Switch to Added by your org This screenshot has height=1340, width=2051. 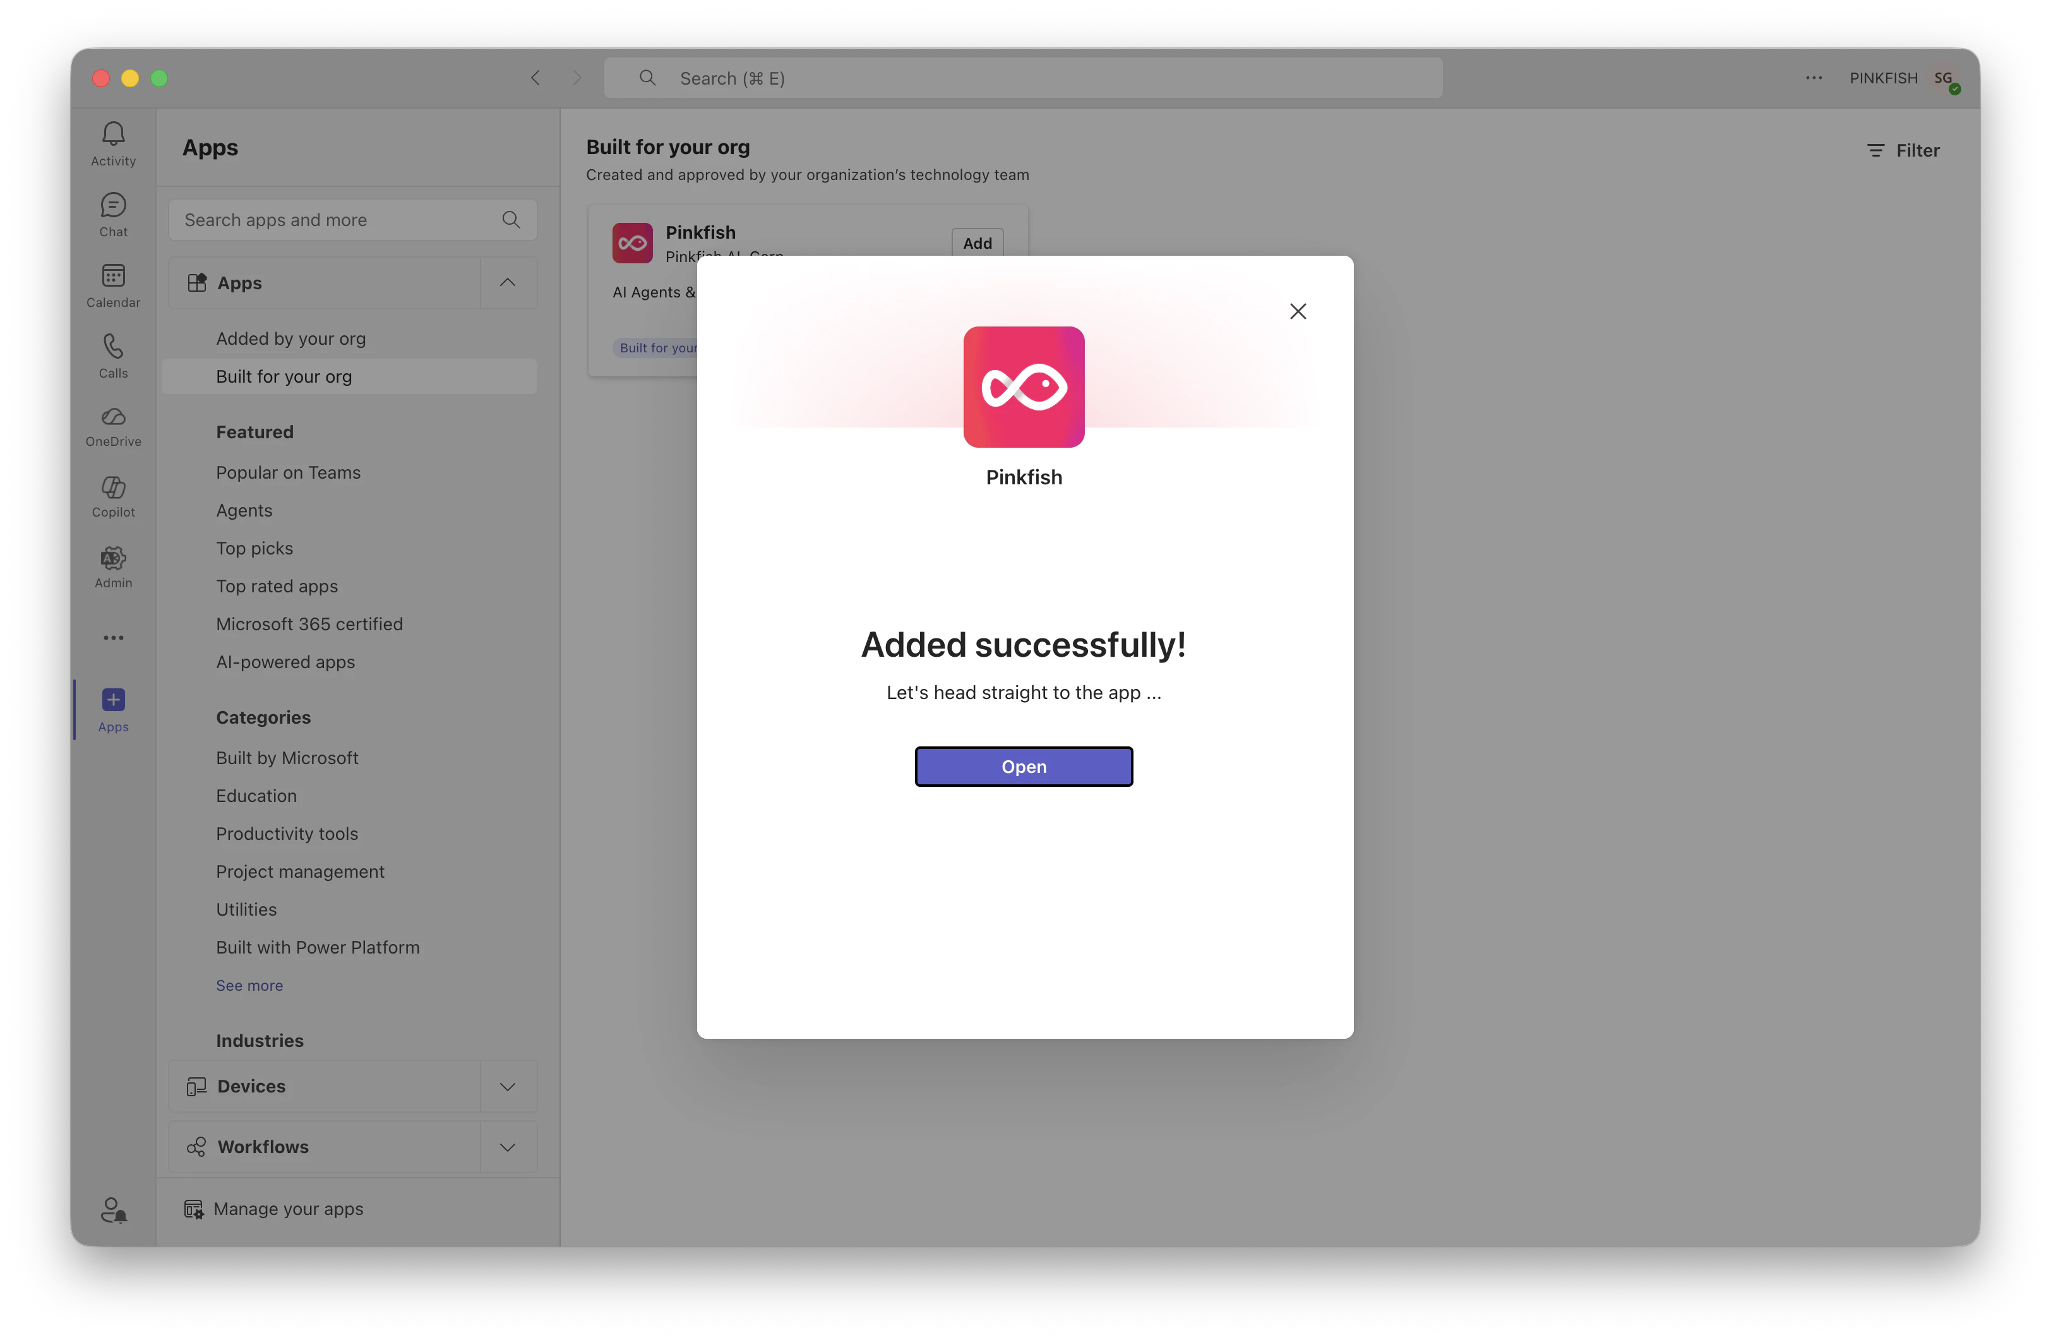(x=290, y=338)
